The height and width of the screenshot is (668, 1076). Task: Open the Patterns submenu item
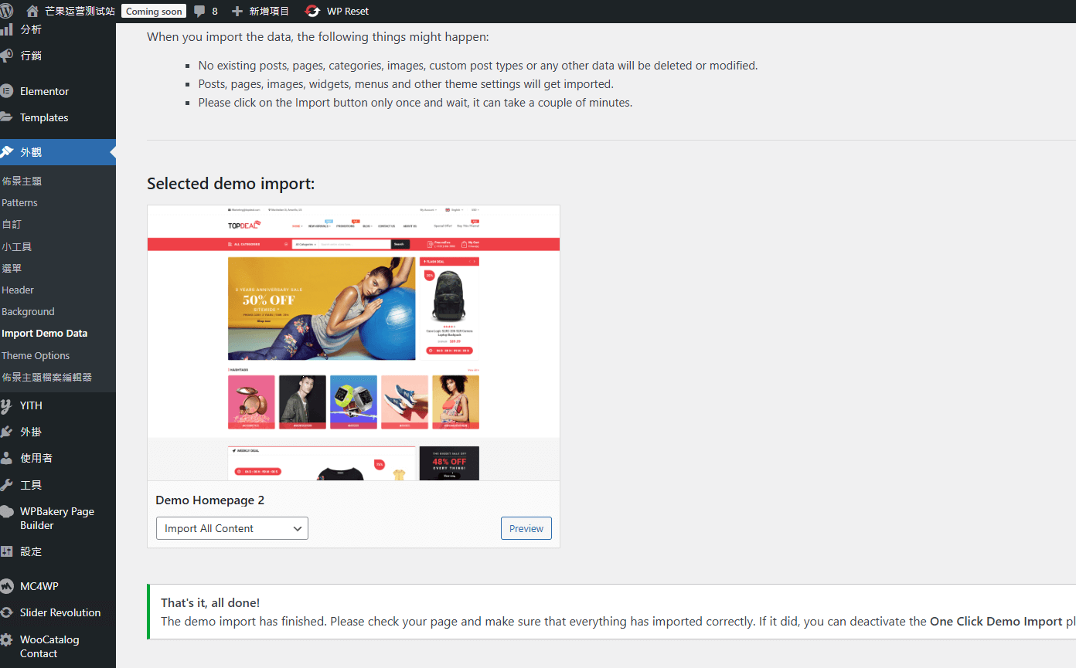click(x=19, y=202)
